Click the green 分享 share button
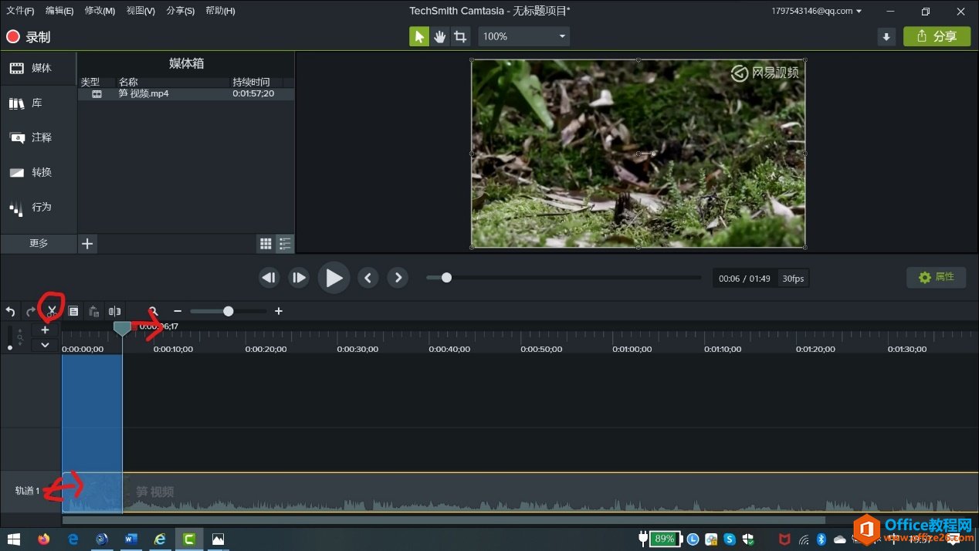This screenshot has height=551, width=979. point(937,36)
